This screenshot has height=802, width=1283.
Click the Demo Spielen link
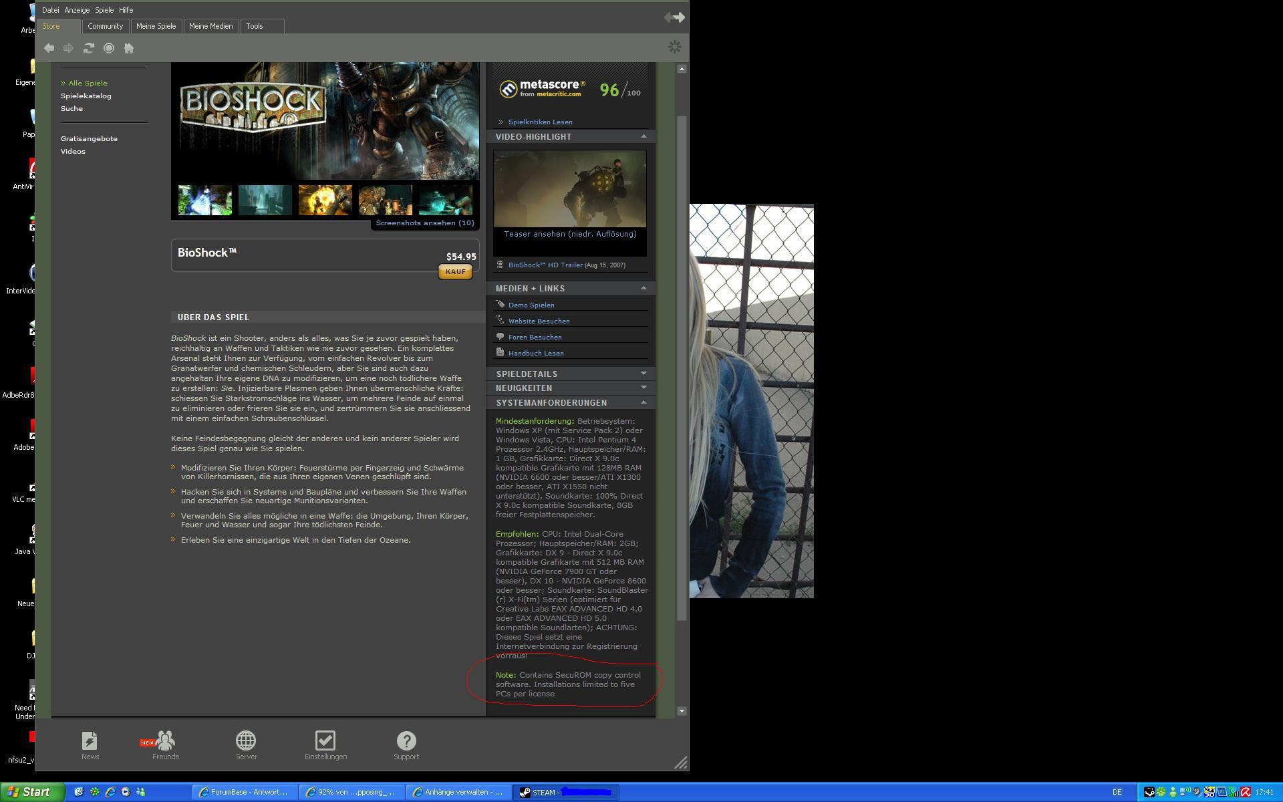(531, 305)
